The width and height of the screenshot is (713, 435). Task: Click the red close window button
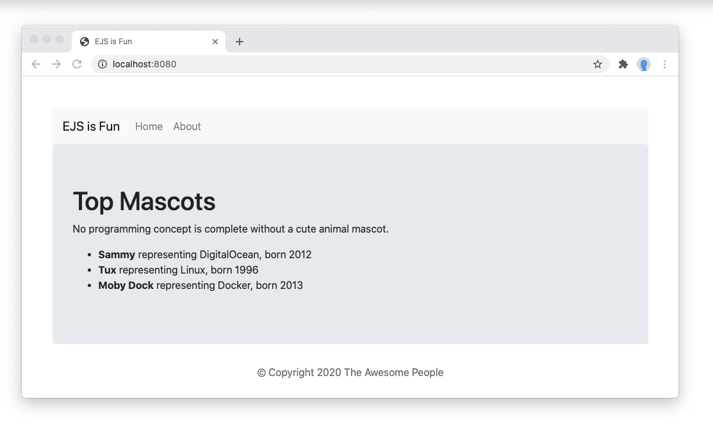click(x=34, y=39)
